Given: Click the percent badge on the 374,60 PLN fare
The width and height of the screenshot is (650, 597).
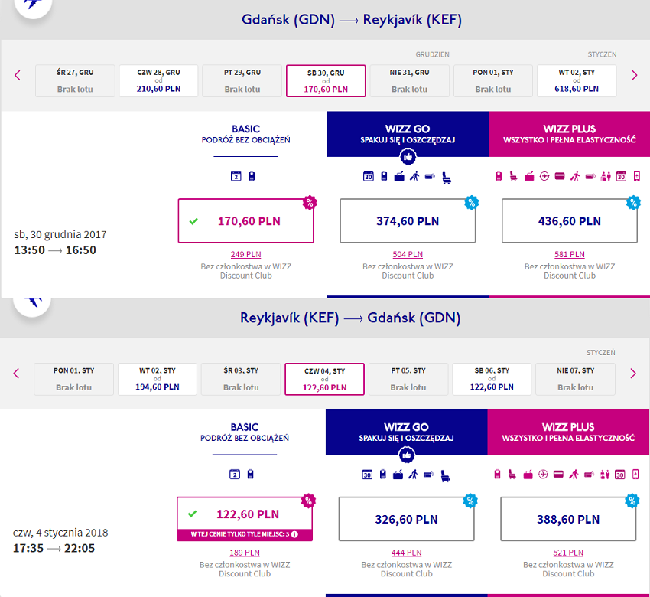Looking at the screenshot, I should pos(471,203).
